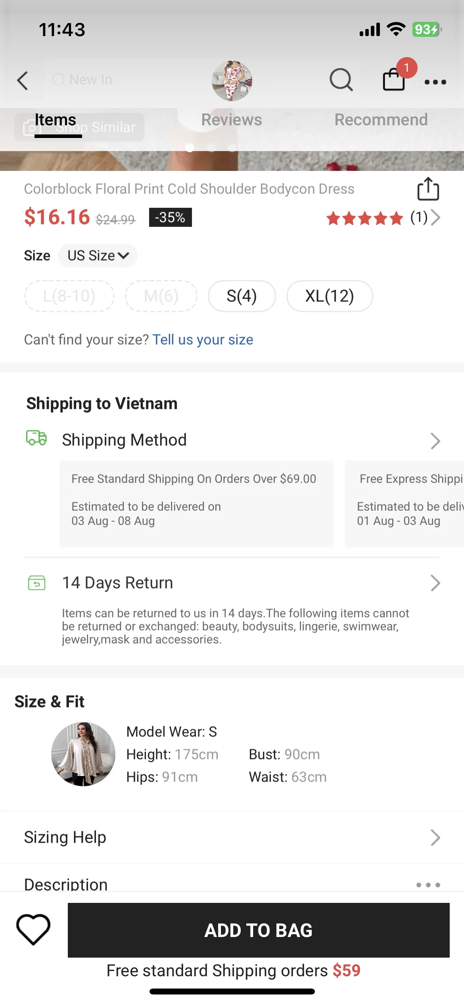Tap the dress thumbnail in header

tap(232, 81)
